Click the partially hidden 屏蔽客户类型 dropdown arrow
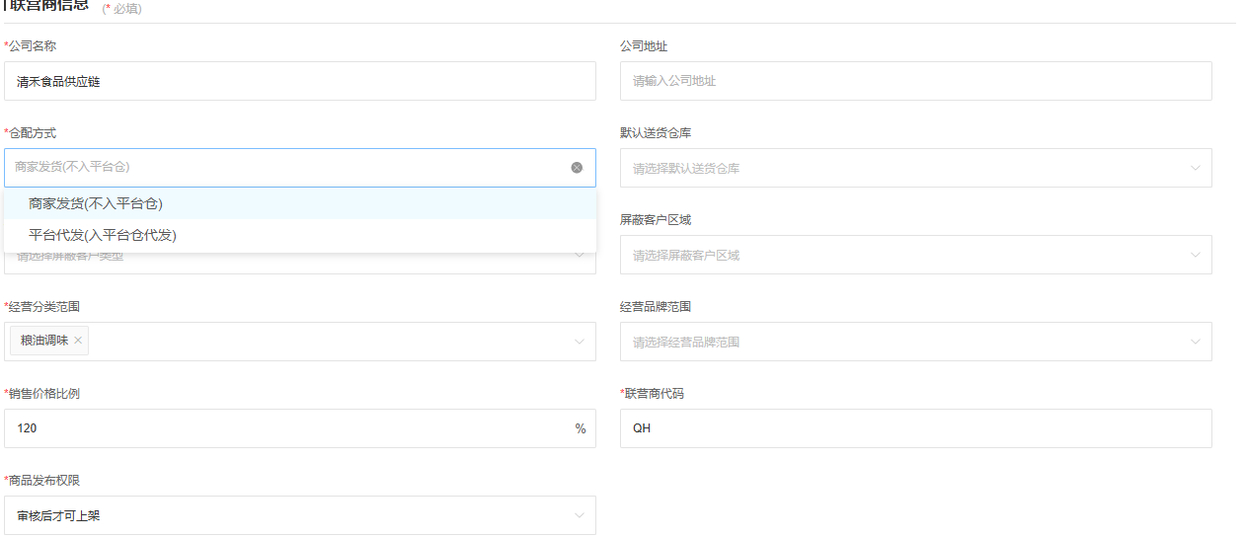This screenshot has height=538, width=1244. (580, 256)
